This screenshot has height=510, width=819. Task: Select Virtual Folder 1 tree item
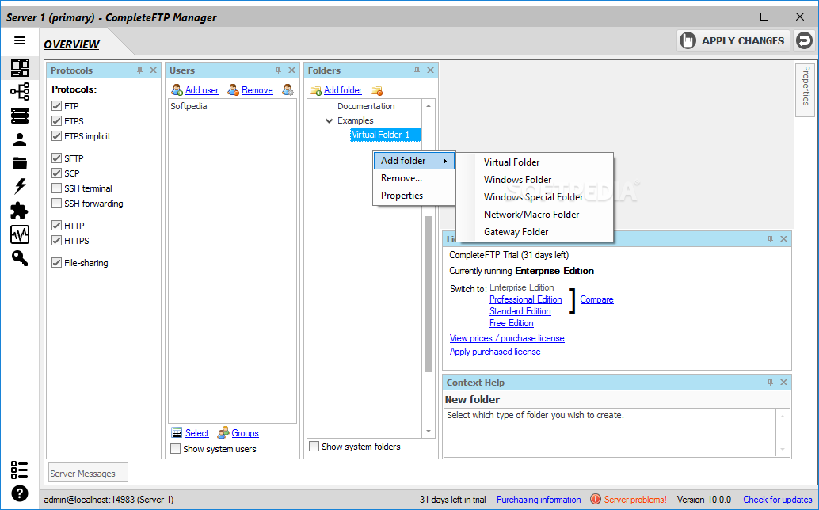click(385, 135)
